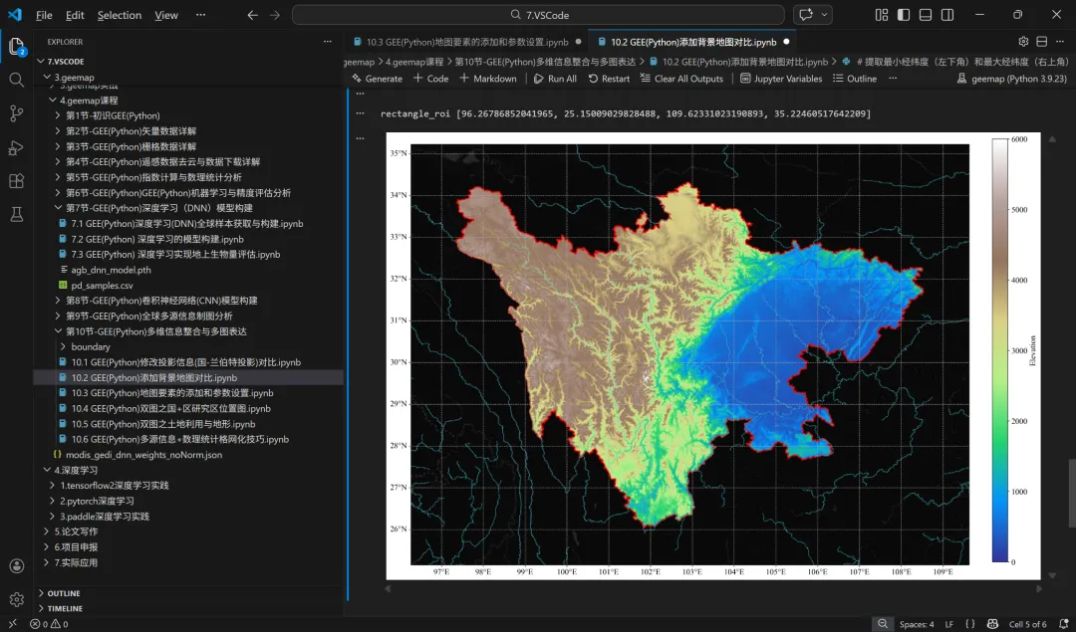Open the zoom icon in status bar
The width and height of the screenshot is (1076, 632).
click(x=883, y=624)
